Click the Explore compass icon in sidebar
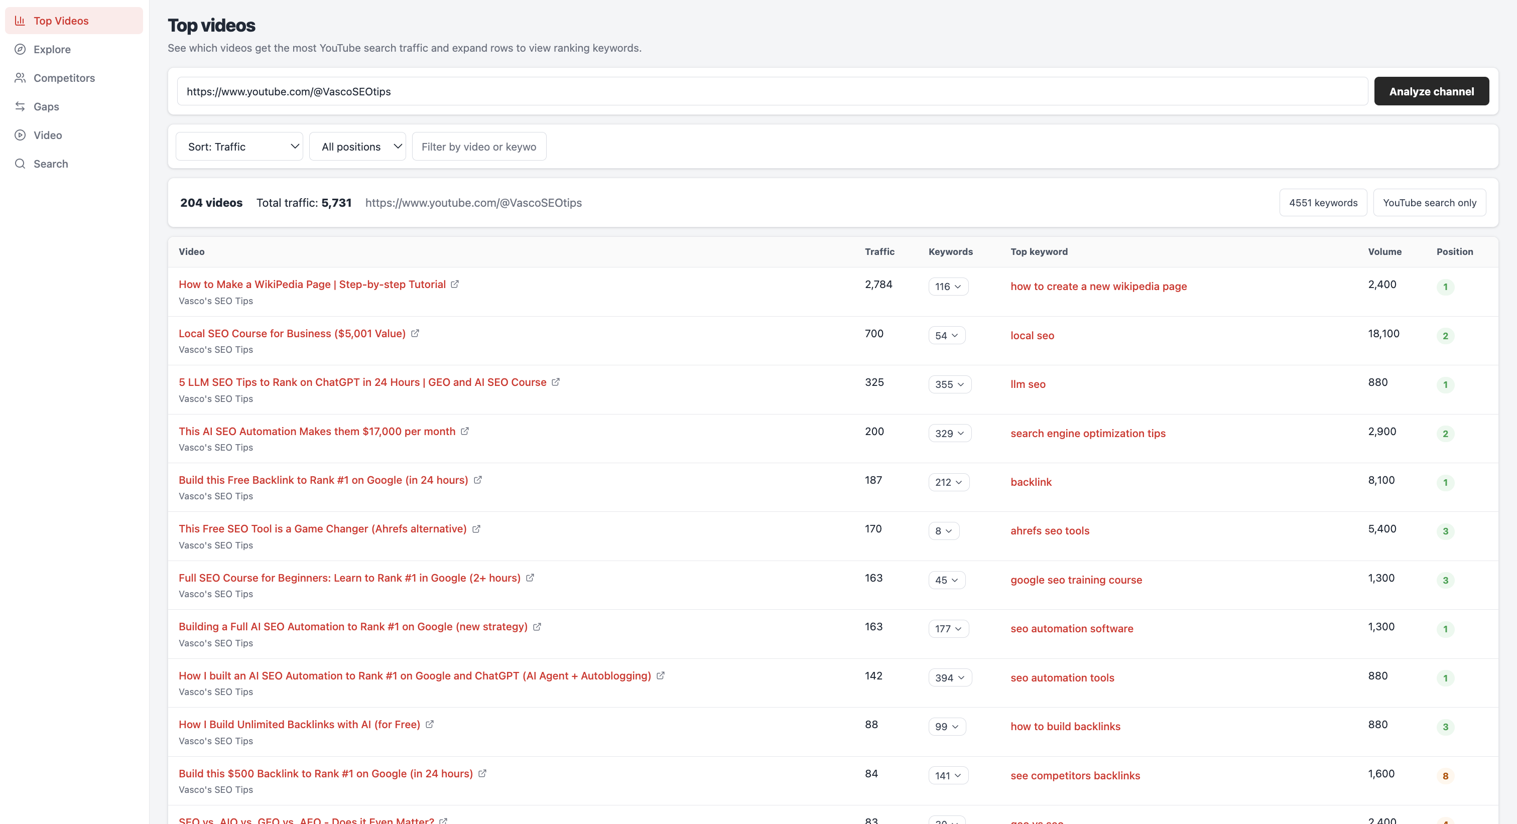This screenshot has width=1517, height=824. point(20,50)
